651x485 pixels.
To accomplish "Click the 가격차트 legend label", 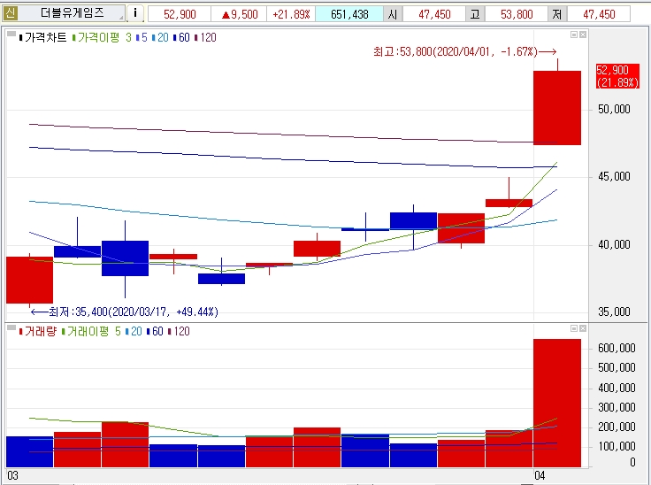I will tap(45, 37).
